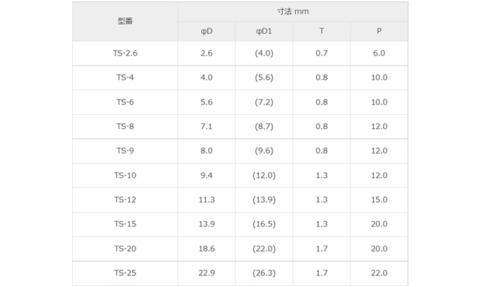Click the 寸法 mm header cell
This screenshot has height=287, width=479.
[x=293, y=11]
